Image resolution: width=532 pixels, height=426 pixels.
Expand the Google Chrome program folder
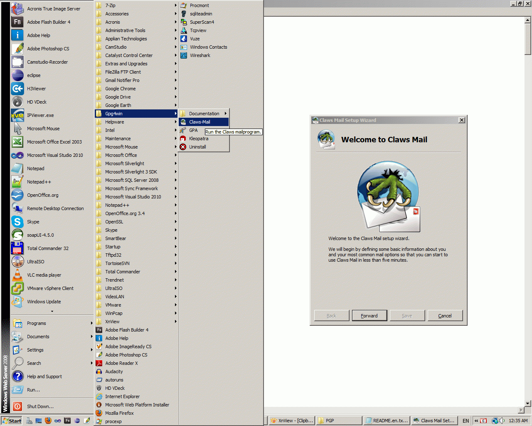[x=136, y=89]
